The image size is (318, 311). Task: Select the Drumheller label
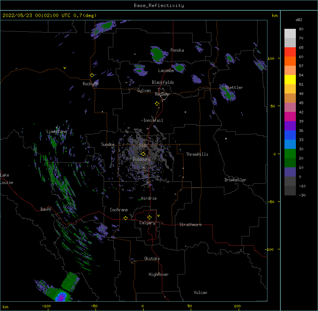235,180
